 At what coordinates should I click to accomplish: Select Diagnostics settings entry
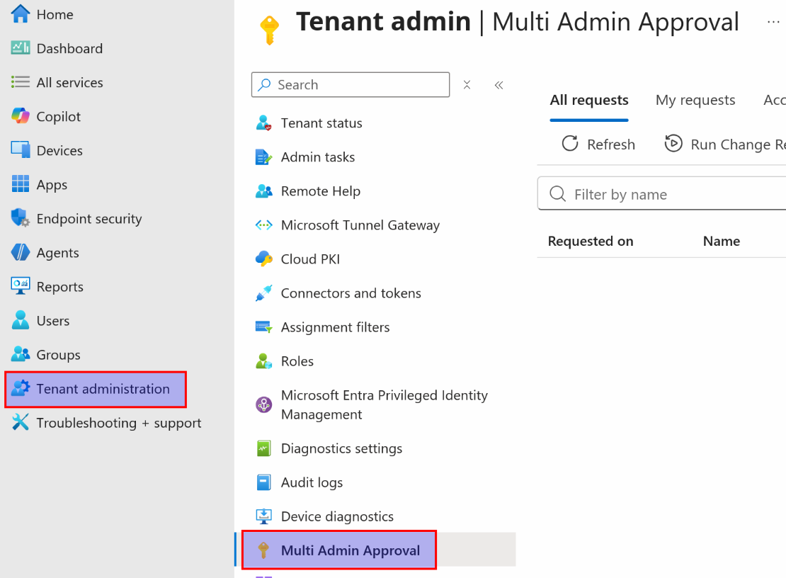coord(341,448)
